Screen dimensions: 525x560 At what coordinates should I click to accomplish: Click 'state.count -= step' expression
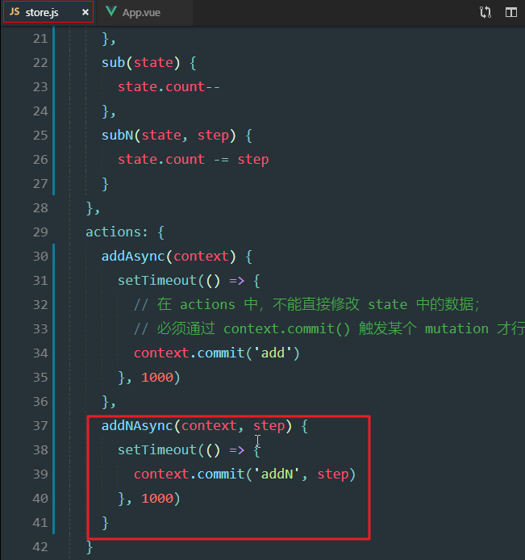(x=193, y=159)
